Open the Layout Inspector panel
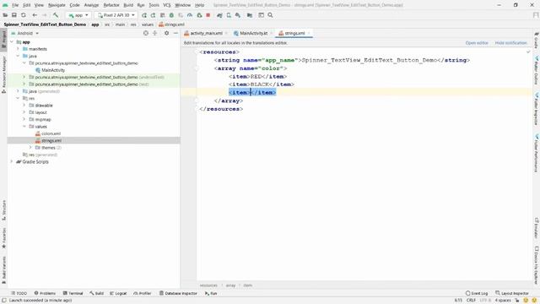Image resolution: width=540 pixels, height=304 pixels. [512, 293]
